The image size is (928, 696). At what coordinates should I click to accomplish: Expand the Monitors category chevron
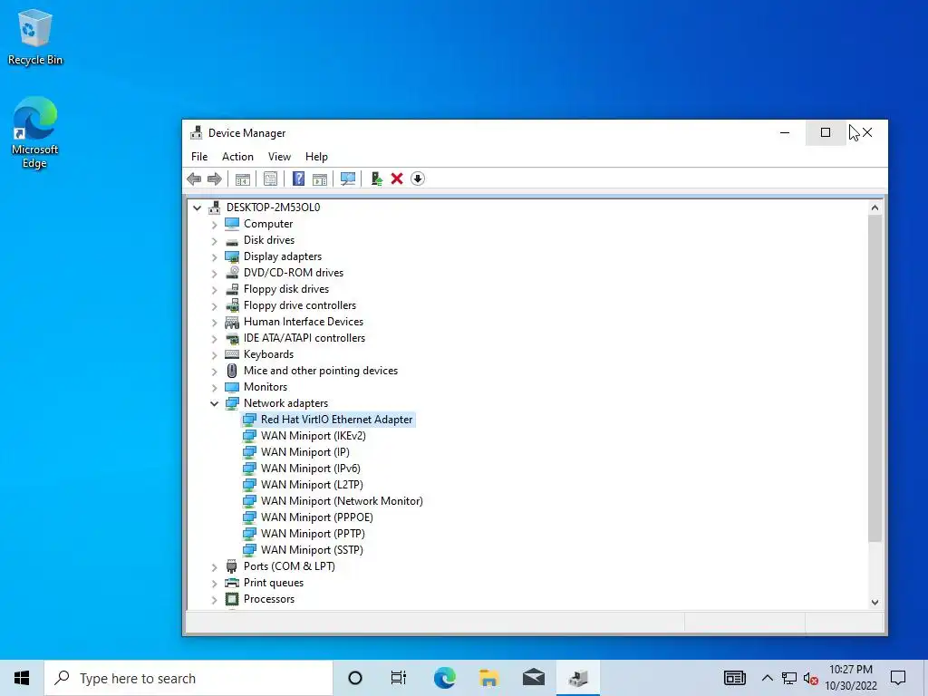[x=214, y=388]
